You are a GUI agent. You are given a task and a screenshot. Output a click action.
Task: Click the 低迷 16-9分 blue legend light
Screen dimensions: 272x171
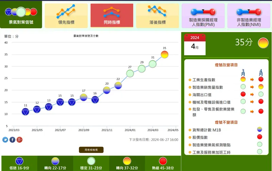tap(19, 161)
